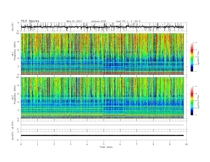The image size is (210, 162).
Task: Click the "Time (min)" x-axis label
Action: coord(106,147)
